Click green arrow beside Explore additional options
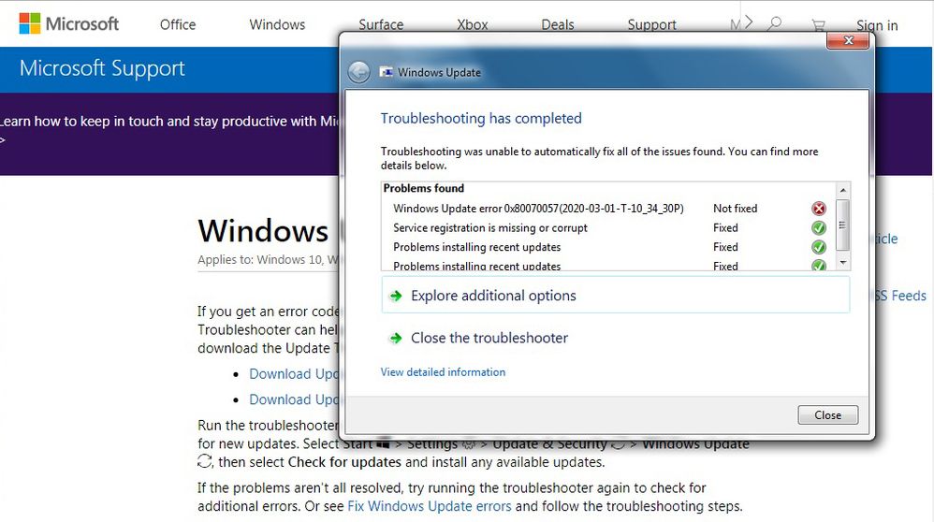Viewport: 934px width, 522px height. 396,296
